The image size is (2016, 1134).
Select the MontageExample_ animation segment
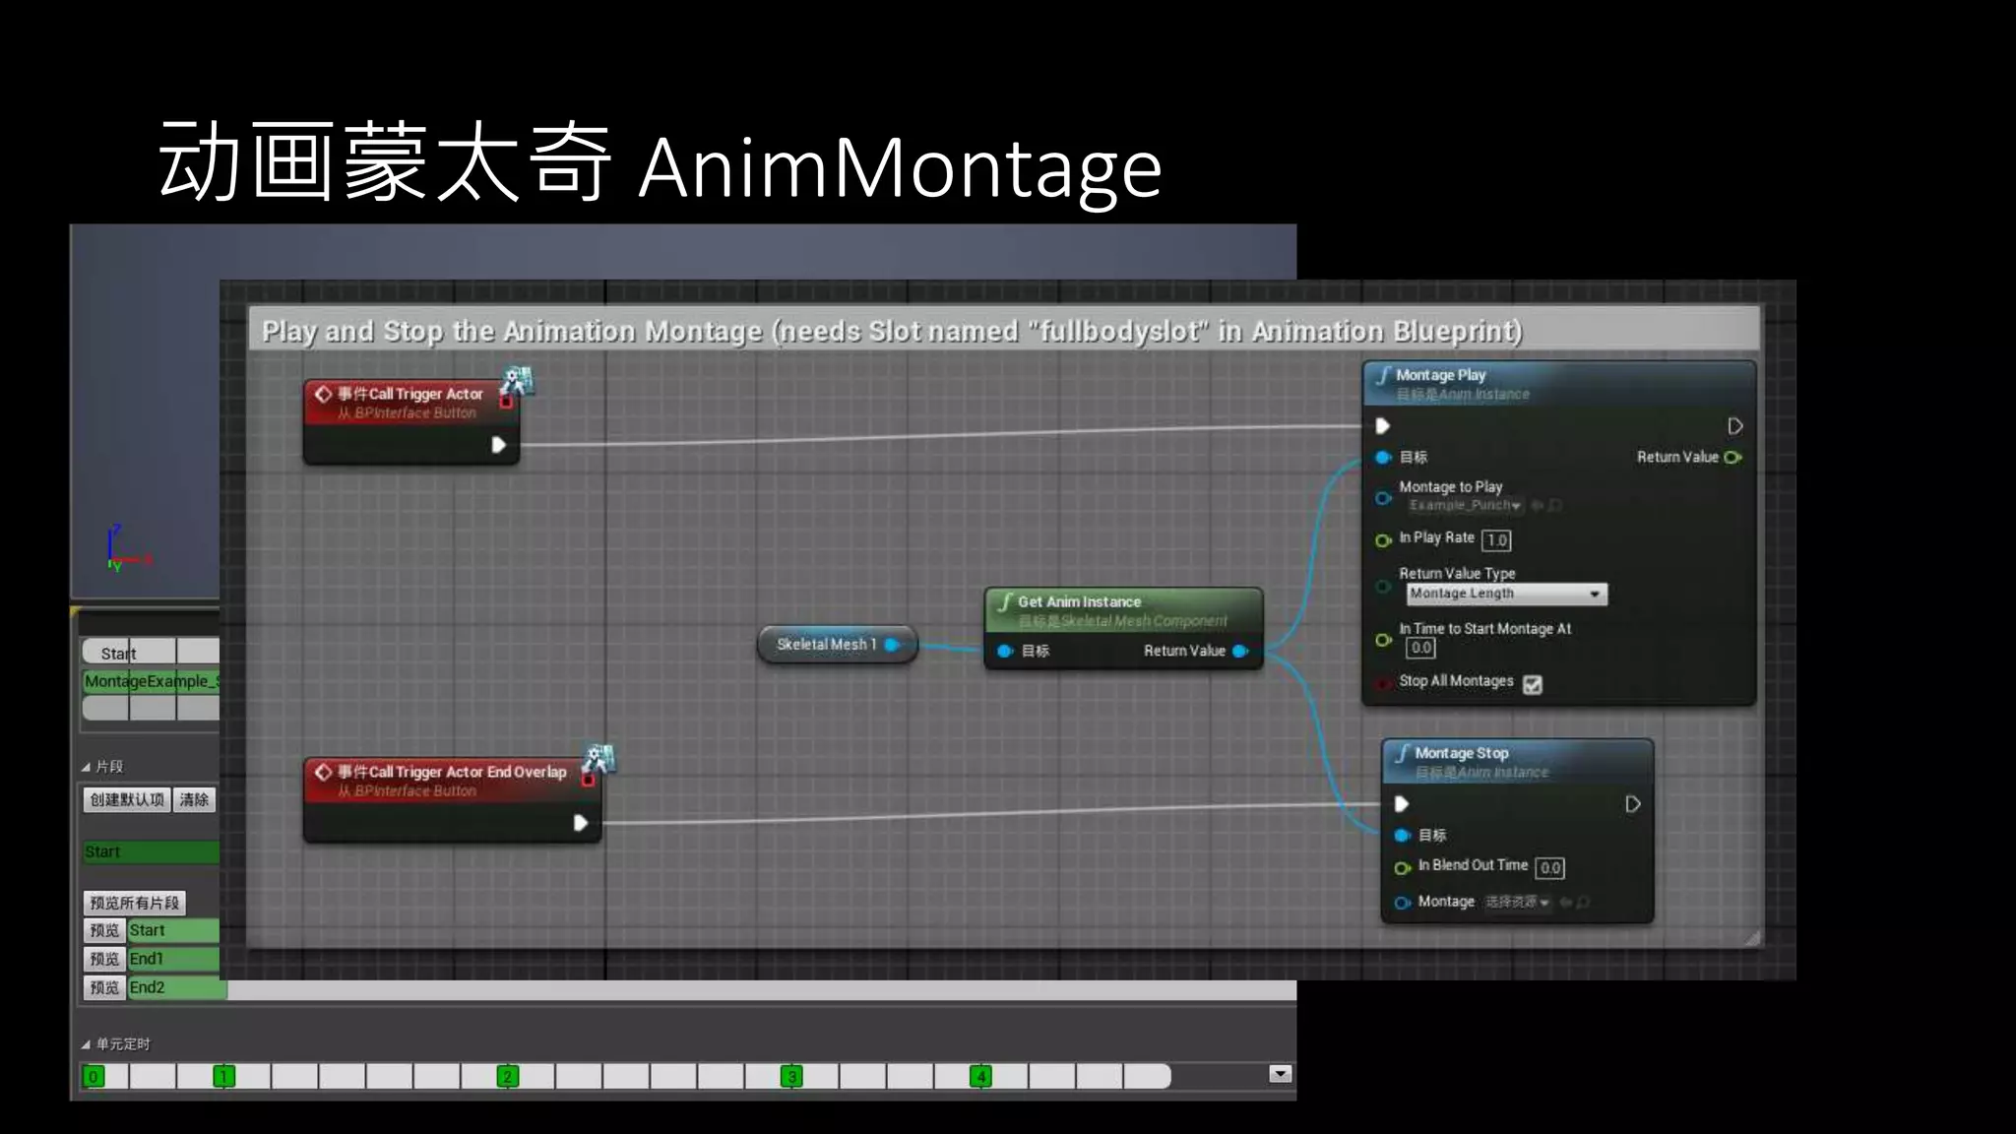(x=152, y=681)
